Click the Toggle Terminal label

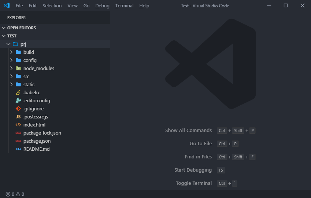pyautogui.click(x=194, y=183)
